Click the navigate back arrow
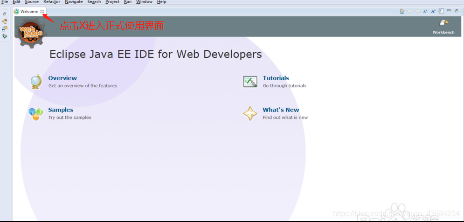The height and width of the screenshot is (222, 464). pyautogui.click(x=410, y=11)
